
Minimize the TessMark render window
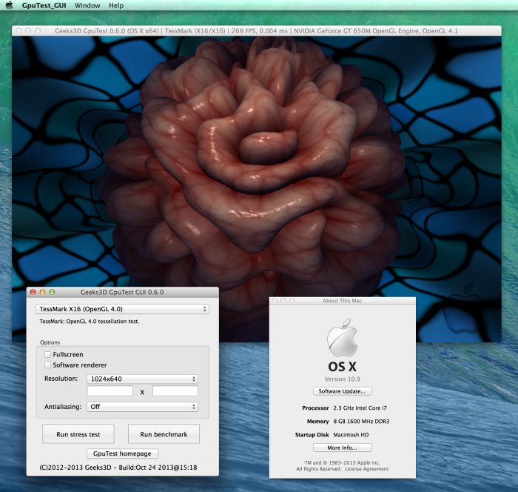28,31
